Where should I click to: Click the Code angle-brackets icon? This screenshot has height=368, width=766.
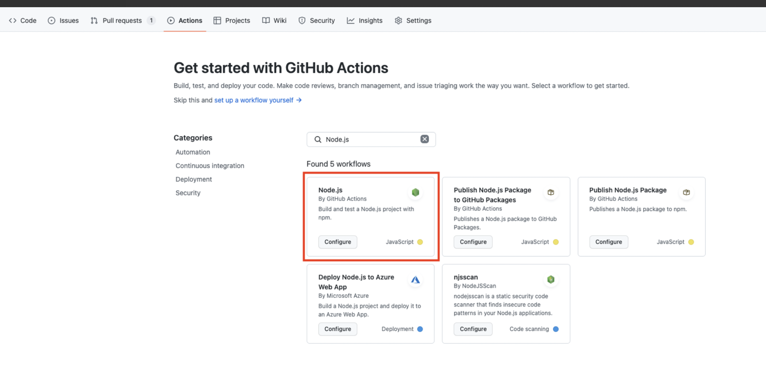[13, 20]
